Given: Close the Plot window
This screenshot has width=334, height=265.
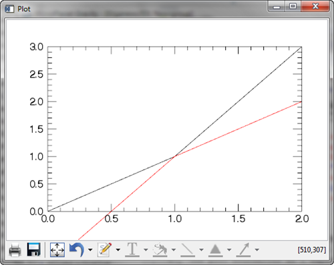Looking at the screenshot, I should click(315, 6).
